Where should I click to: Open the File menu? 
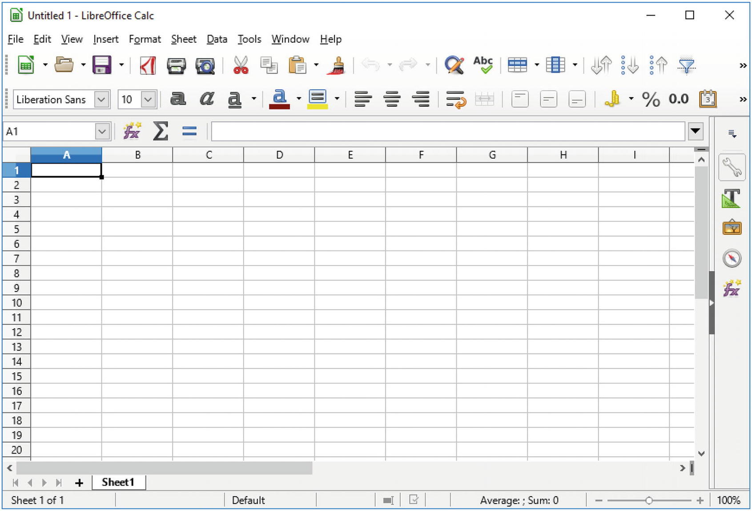16,39
